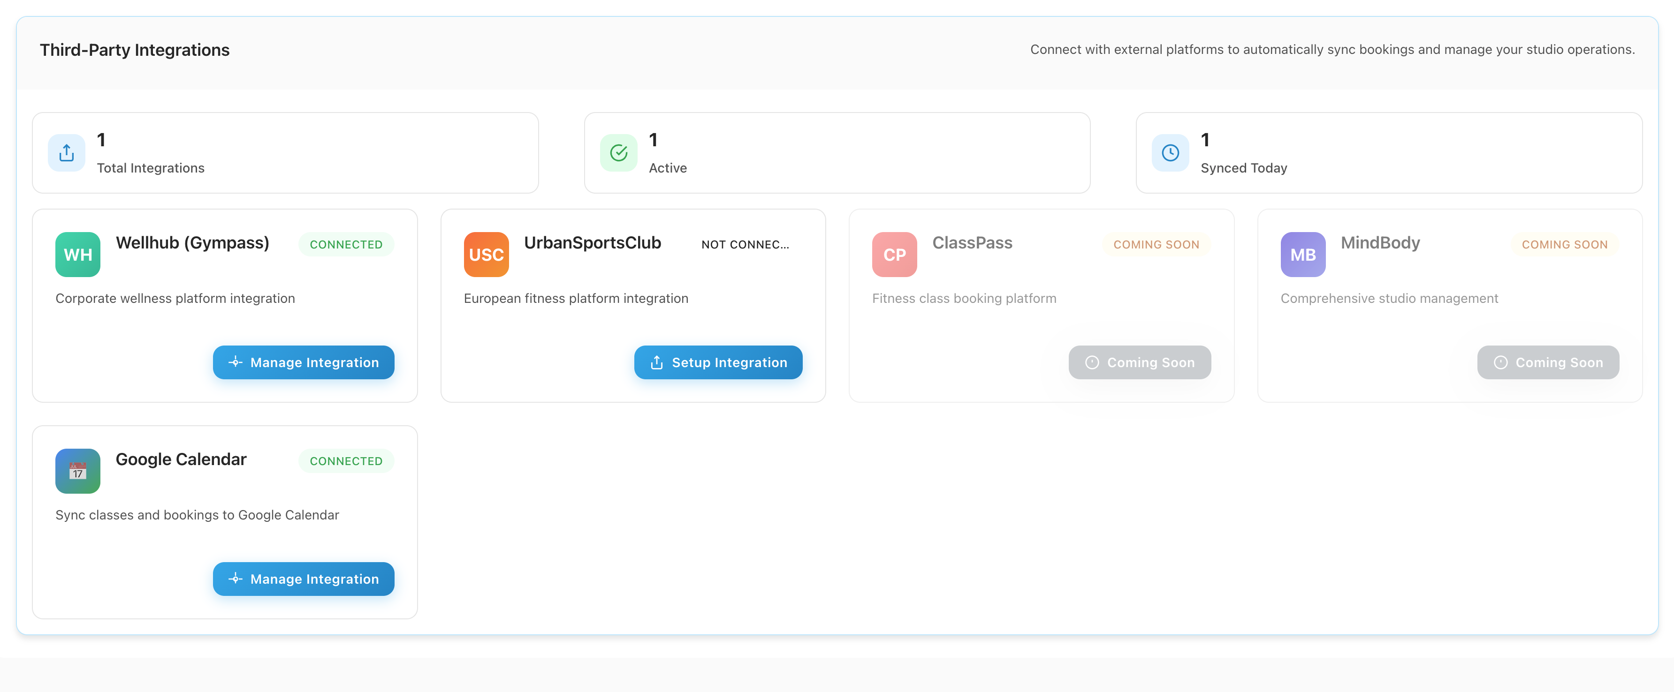This screenshot has height=692, width=1674.
Task: Click the COMING SOON badge on ClassPass card
Action: tap(1156, 244)
